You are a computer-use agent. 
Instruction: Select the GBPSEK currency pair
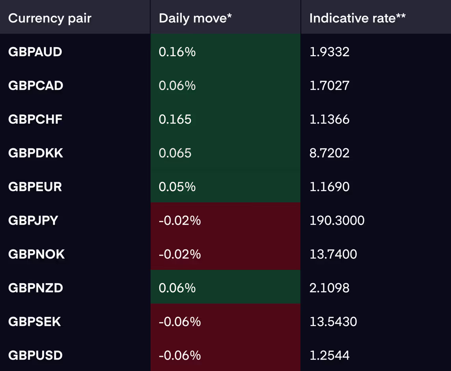[x=35, y=322]
